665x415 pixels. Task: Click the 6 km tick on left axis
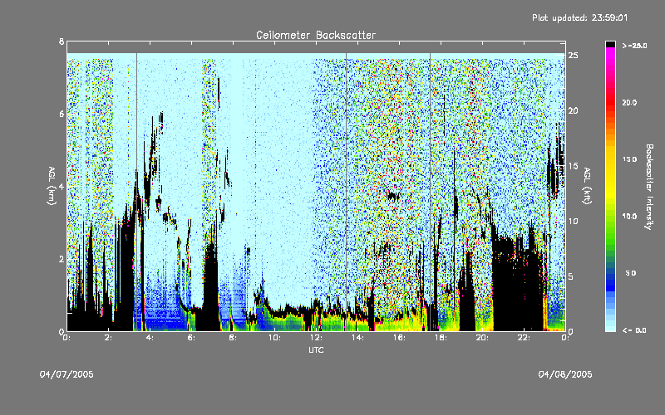click(x=62, y=114)
